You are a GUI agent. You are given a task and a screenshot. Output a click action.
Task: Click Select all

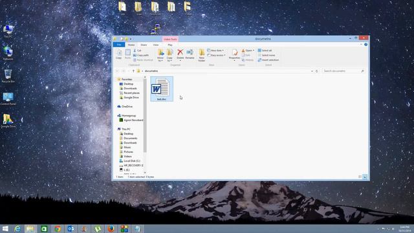point(265,50)
